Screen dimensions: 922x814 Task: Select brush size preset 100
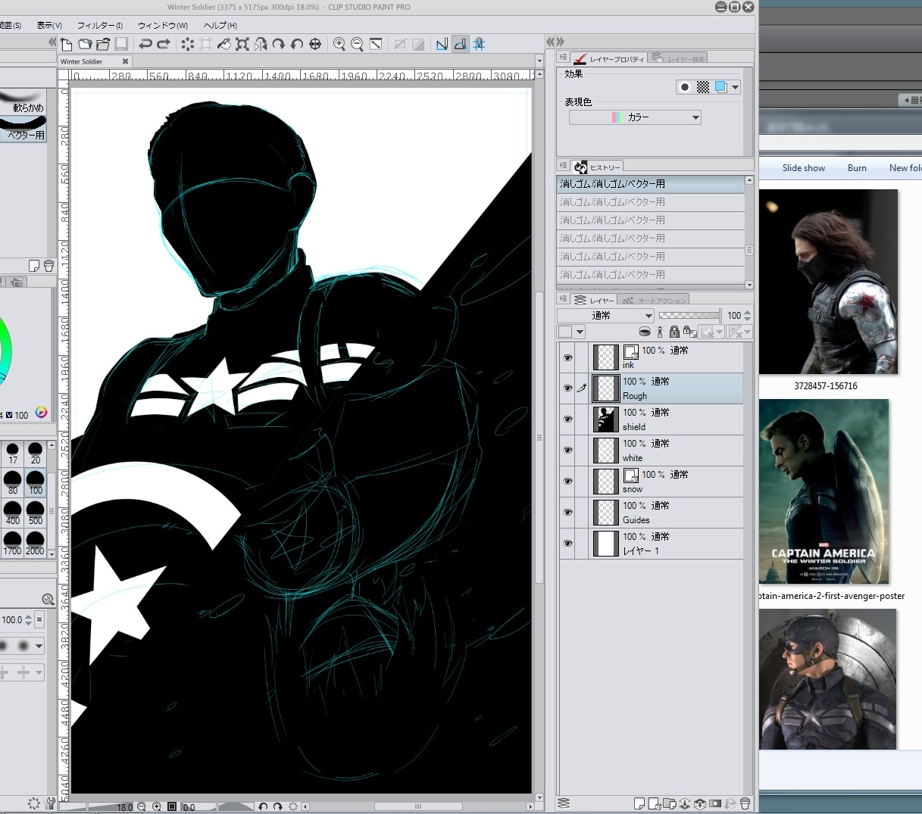point(36,482)
